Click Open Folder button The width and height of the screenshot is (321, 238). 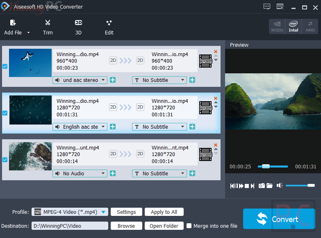[x=164, y=226]
